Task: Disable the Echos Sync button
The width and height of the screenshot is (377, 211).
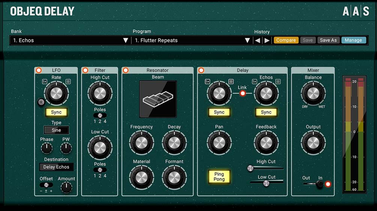Action: [x=266, y=112]
